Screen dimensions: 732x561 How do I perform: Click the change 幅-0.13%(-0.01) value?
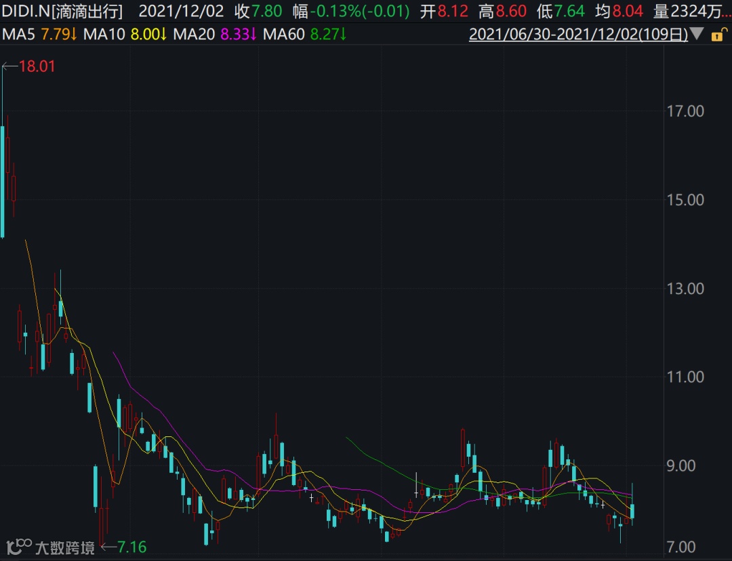click(x=351, y=12)
